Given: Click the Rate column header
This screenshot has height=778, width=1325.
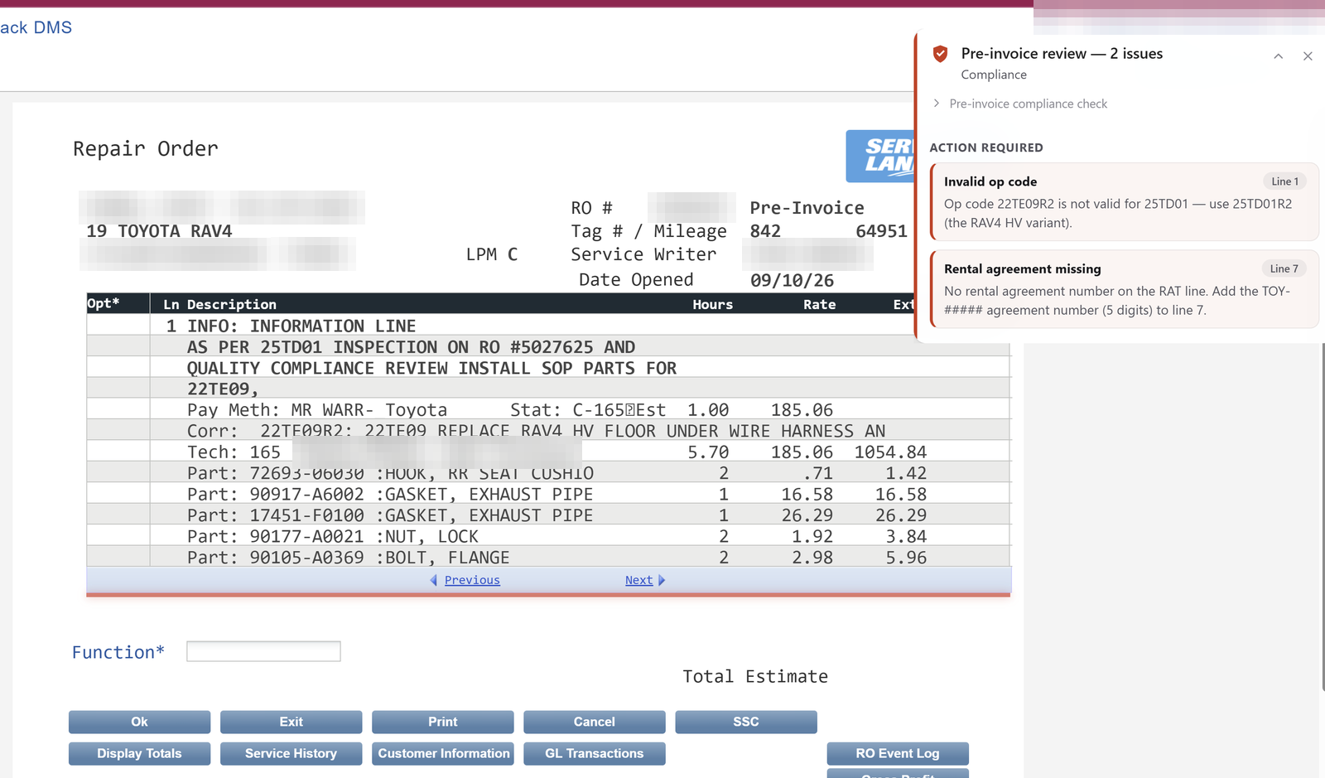Looking at the screenshot, I should 819,304.
